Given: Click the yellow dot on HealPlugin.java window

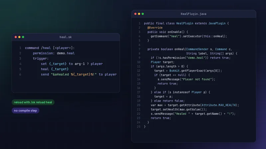Looking at the screenshot, I should click(x=139, y=14).
